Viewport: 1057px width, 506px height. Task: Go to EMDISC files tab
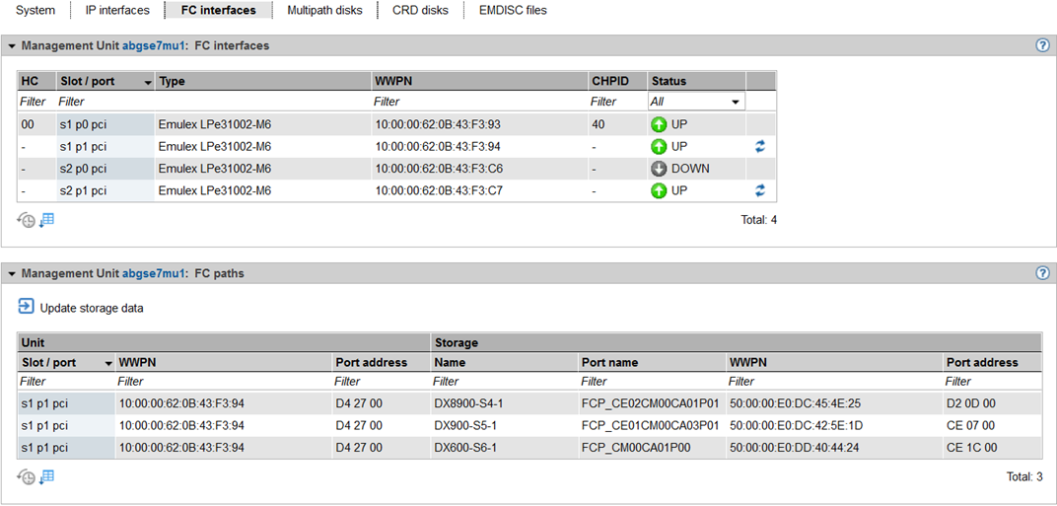click(512, 11)
